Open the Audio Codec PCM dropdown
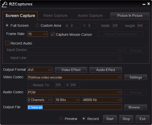 [119, 92]
